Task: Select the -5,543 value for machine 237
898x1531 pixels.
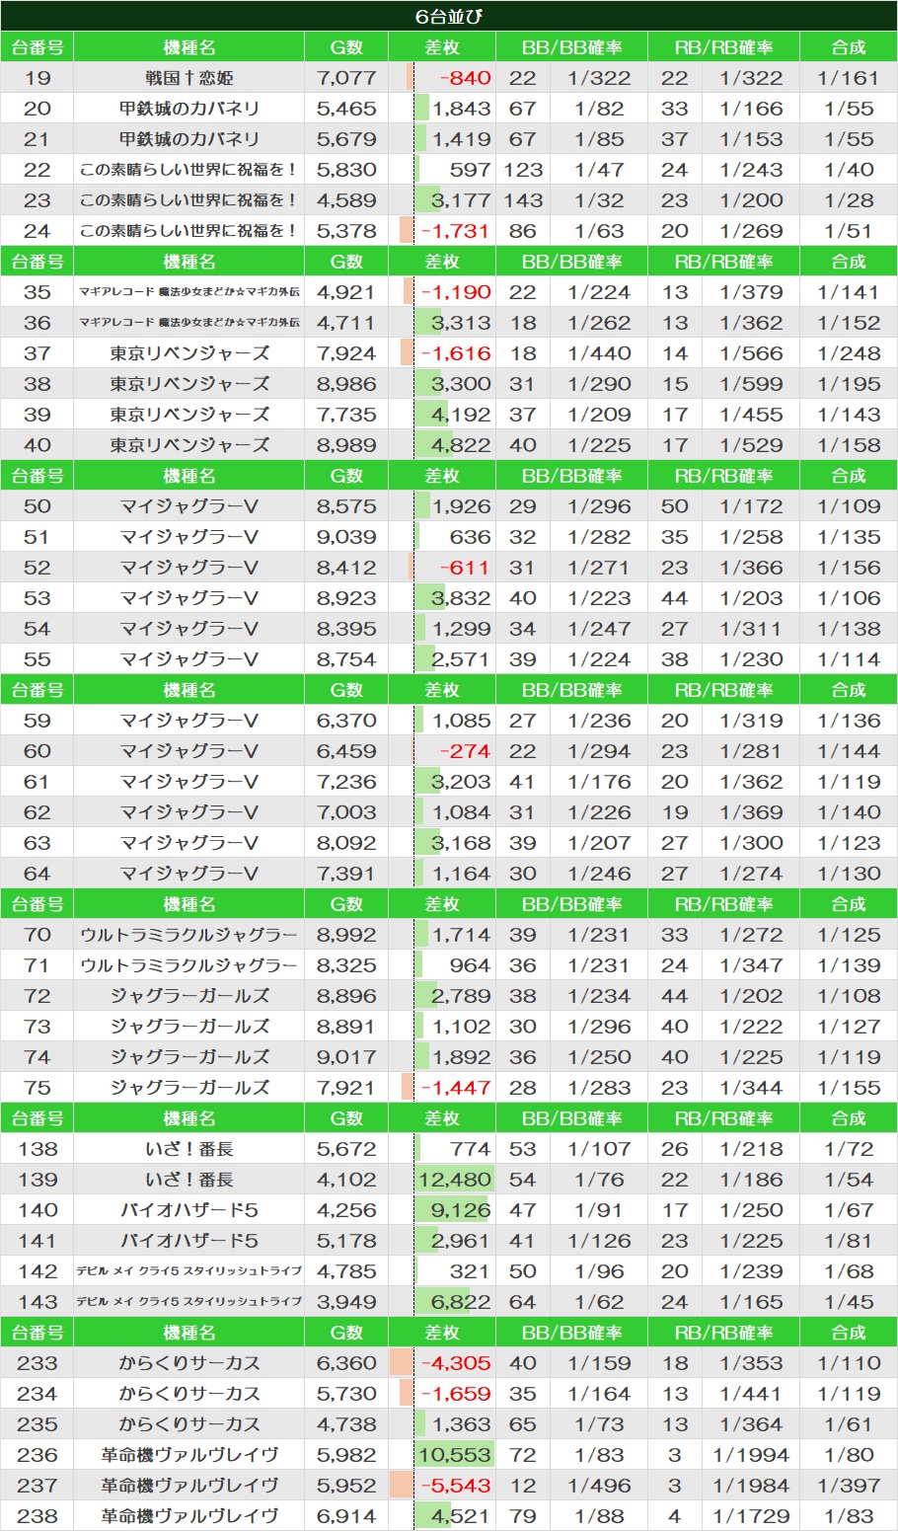Action: tap(456, 1486)
